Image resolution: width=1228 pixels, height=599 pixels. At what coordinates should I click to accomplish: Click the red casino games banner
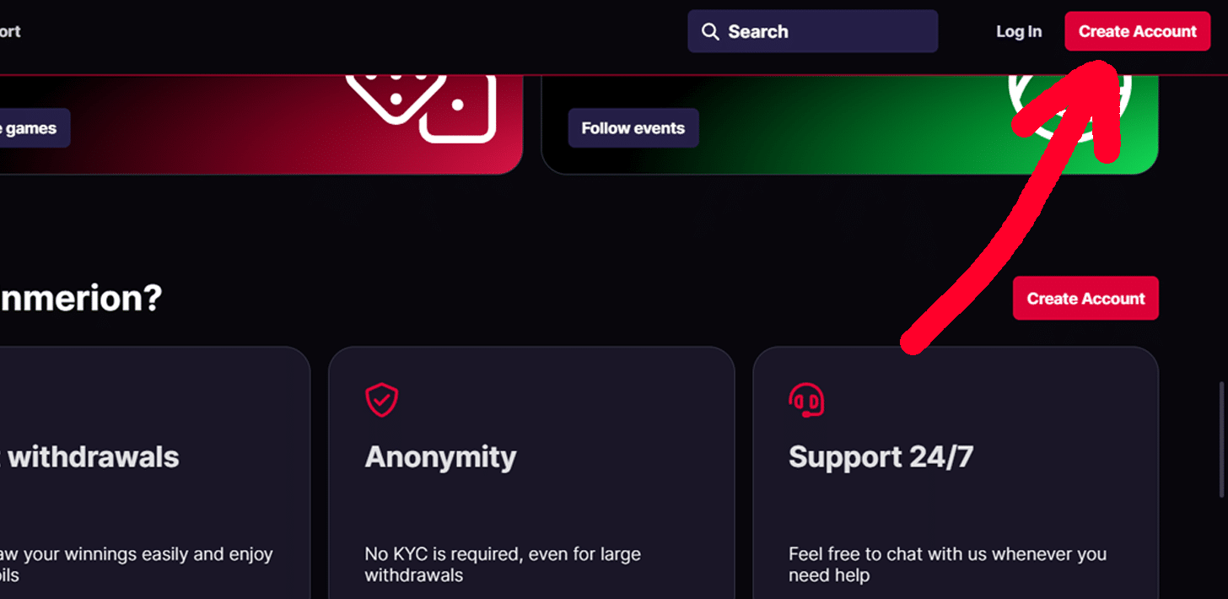coord(261,125)
